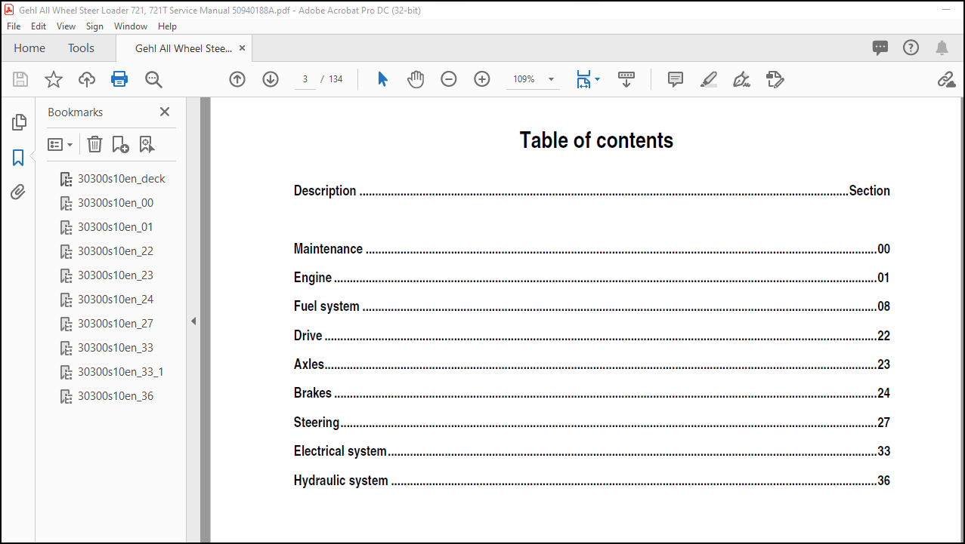The height and width of the screenshot is (544, 965).
Task: Click the fit page width icon
Action: (x=583, y=79)
